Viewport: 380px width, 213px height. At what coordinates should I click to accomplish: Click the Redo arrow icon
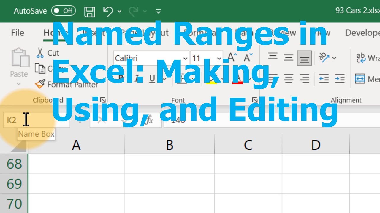134,12
